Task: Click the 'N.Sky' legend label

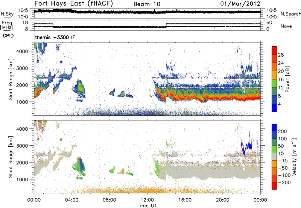Action: tap(7, 14)
